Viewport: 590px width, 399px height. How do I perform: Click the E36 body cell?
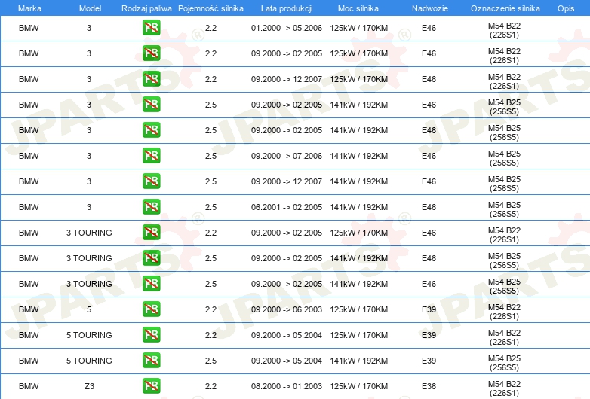pos(429,386)
